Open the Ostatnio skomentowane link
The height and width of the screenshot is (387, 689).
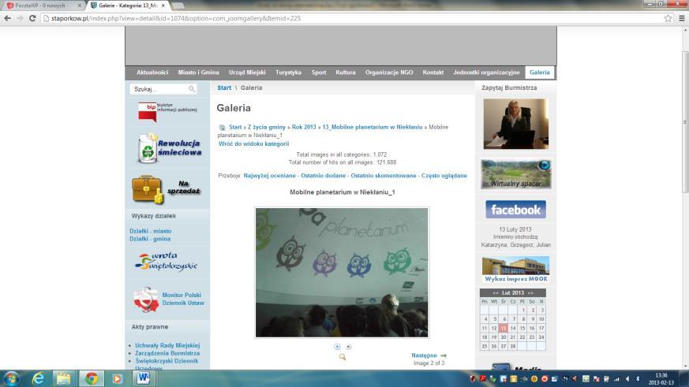click(383, 176)
